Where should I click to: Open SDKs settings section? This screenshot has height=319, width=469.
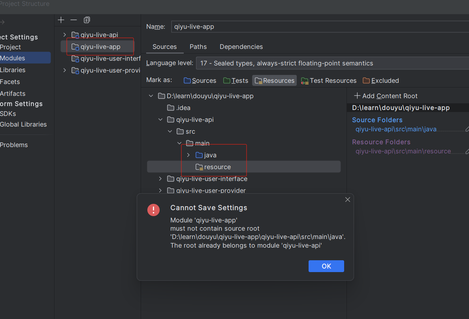(x=8, y=114)
